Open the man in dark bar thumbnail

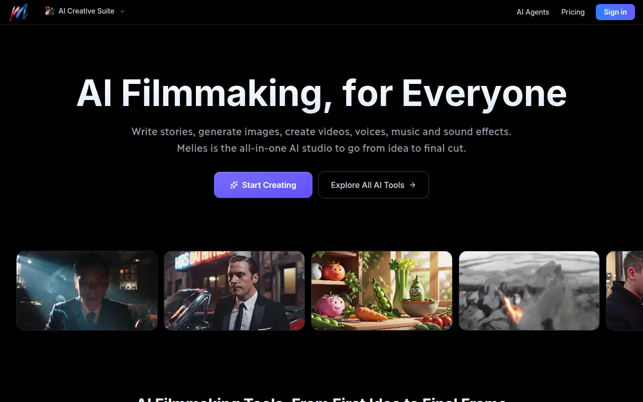[x=87, y=290]
